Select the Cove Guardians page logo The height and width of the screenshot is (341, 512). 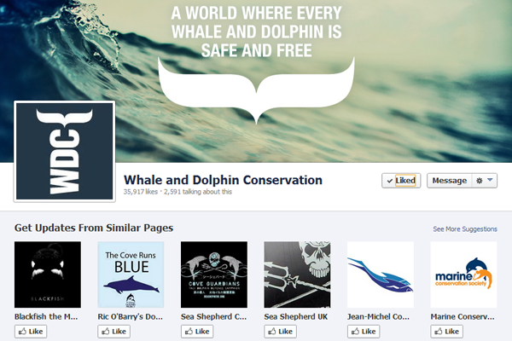pyautogui.click(x=214, y=275)
